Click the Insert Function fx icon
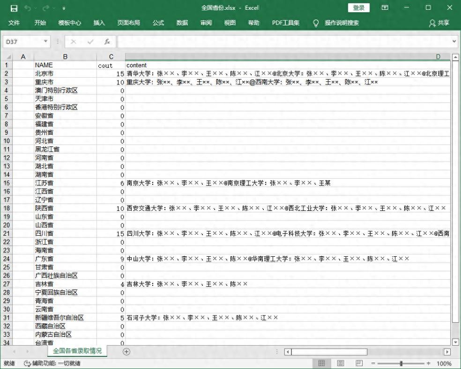The image size is (461, 369). pos(107,42)
